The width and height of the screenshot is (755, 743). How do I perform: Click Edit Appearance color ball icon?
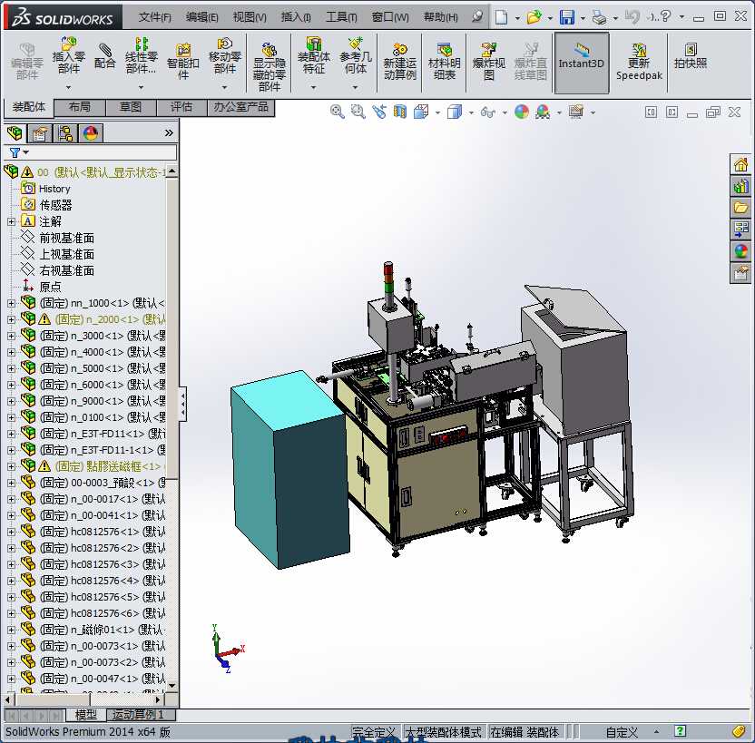522,112
